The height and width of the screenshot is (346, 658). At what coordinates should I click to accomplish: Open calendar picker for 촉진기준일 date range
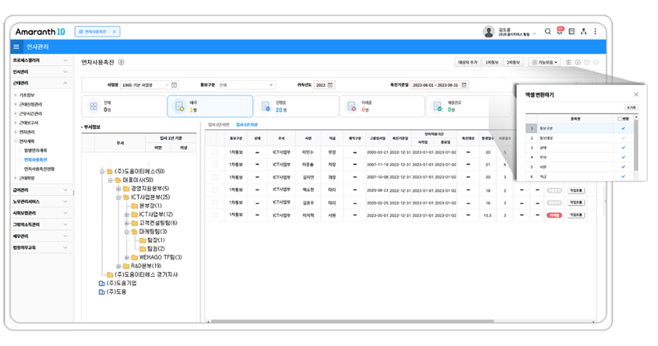click(x=465, y=85)
